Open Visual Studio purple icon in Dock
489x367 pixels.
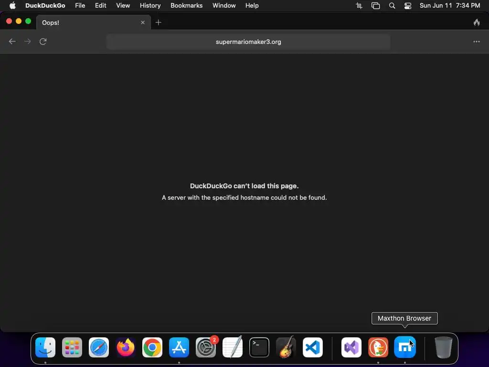(x=351, y=347)
